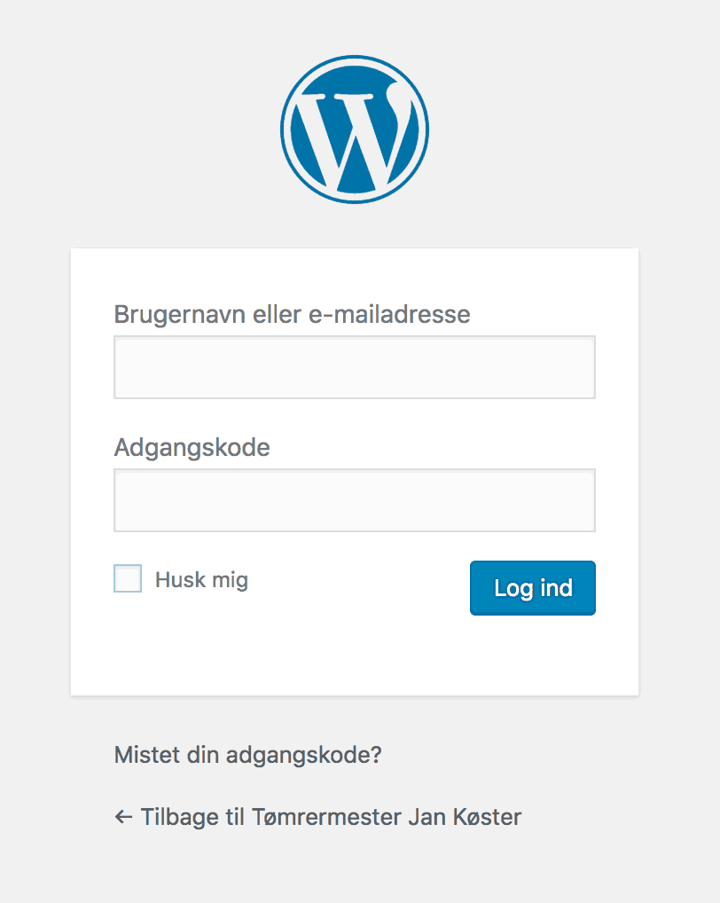
Task: Submit the login form with Log ind
Action: click(x=532, y=588)
